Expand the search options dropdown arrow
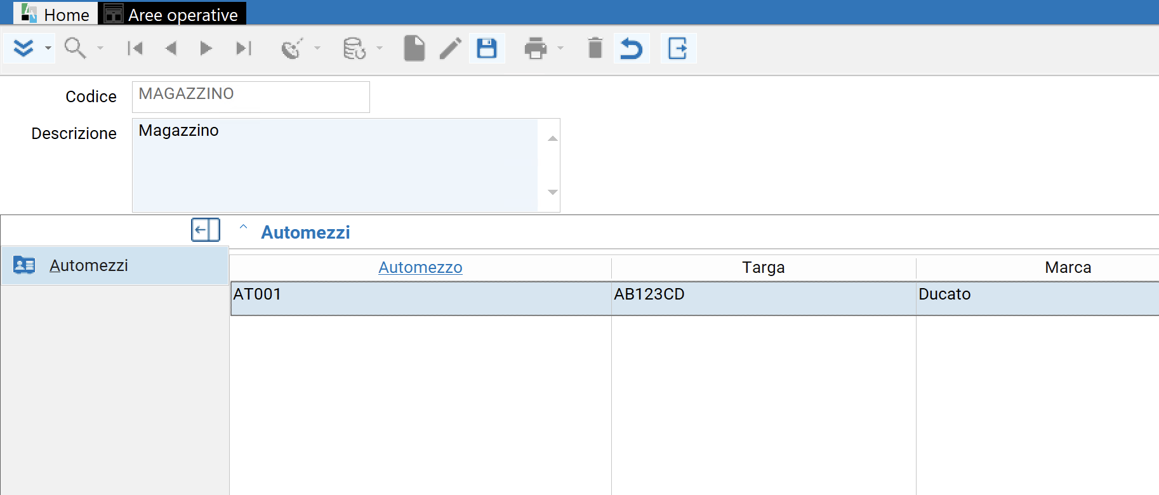 click(x=100, y=48)
